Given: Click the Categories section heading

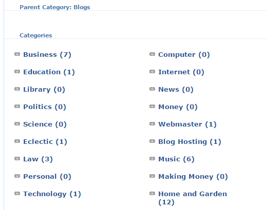Looking at the screenshot, I should point(36,35).
